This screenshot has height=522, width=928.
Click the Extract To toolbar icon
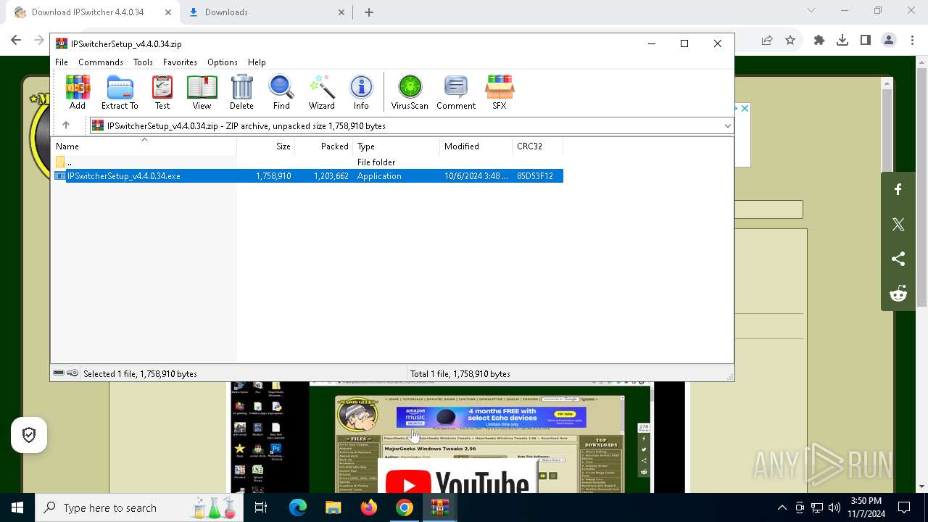(120, 92)
